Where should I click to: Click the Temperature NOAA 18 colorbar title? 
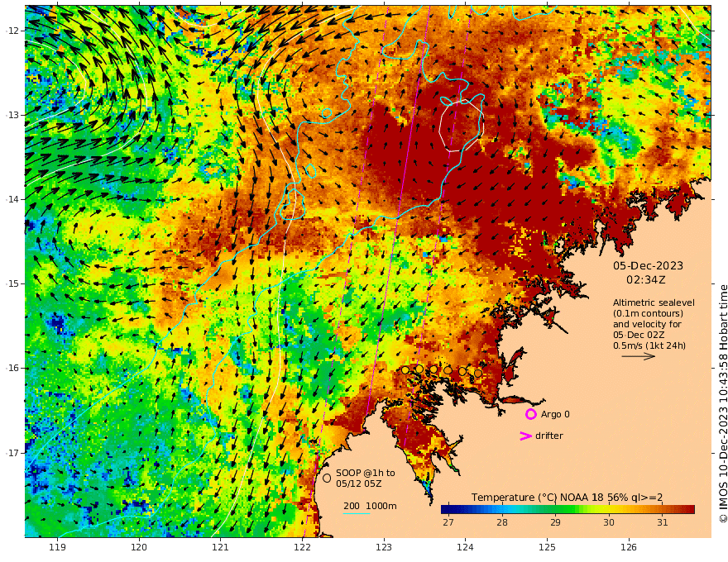[x=567, y=497]
